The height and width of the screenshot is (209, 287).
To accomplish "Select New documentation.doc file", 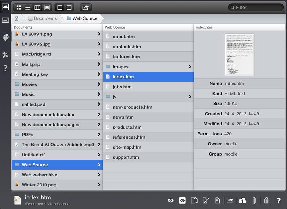I will point(57,114).
